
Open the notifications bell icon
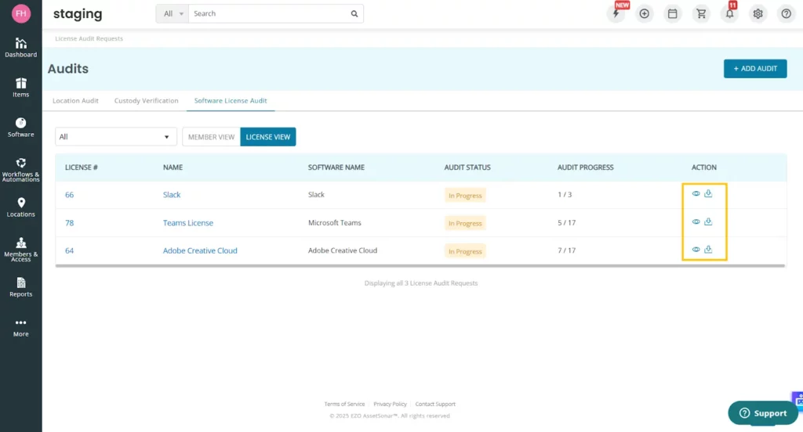tap(729, 14)
